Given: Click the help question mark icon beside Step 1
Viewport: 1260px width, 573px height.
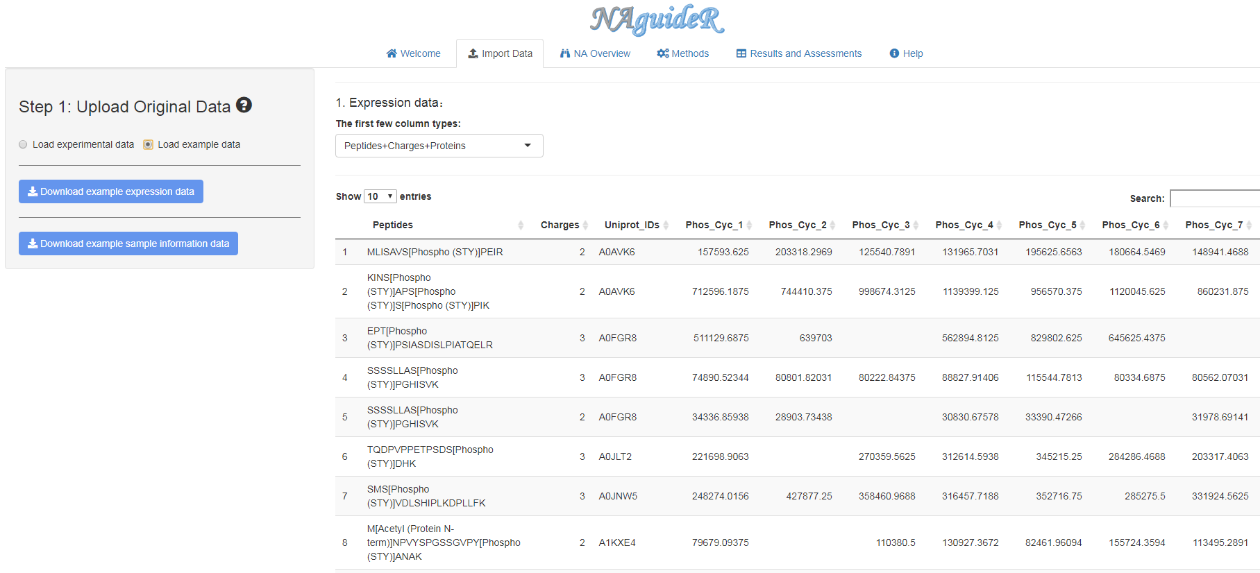Looking at the screenshot, I should pyautogui.click(x=244, y=105).
